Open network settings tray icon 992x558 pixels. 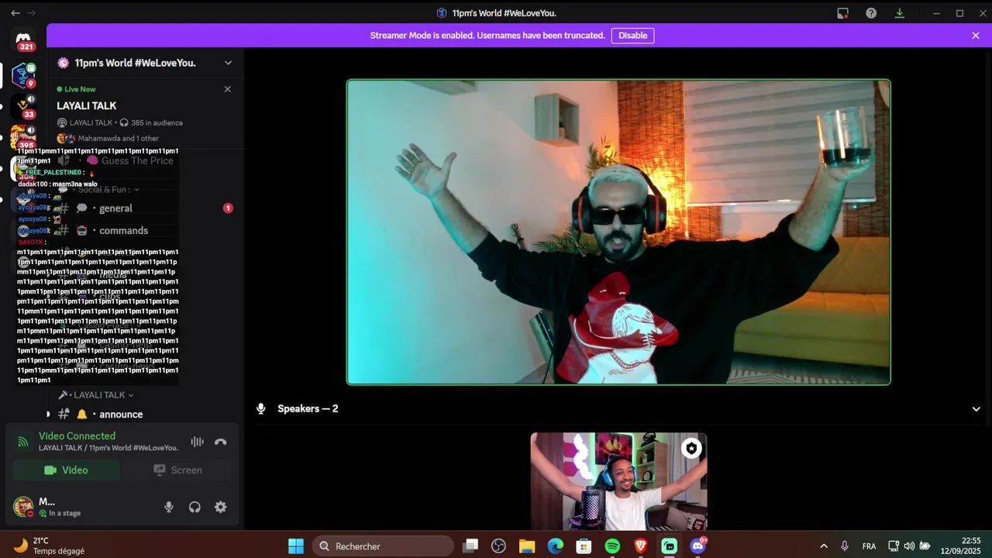(x=894, y=546)
